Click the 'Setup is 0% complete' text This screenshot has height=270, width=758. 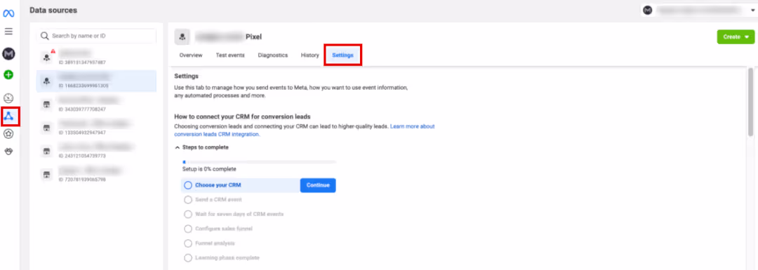coord(209,170)
